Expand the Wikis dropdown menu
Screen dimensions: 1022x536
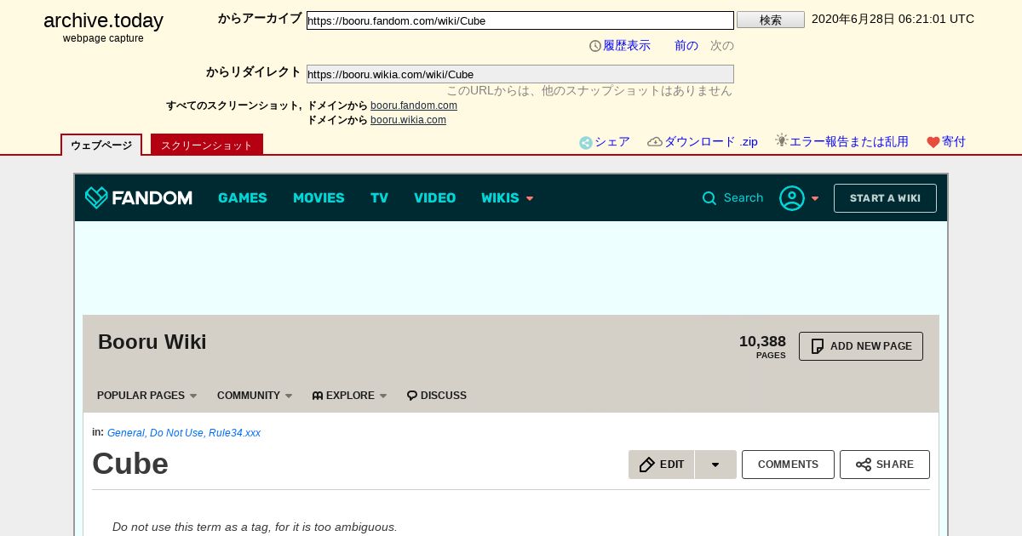[x=530, y=198]
